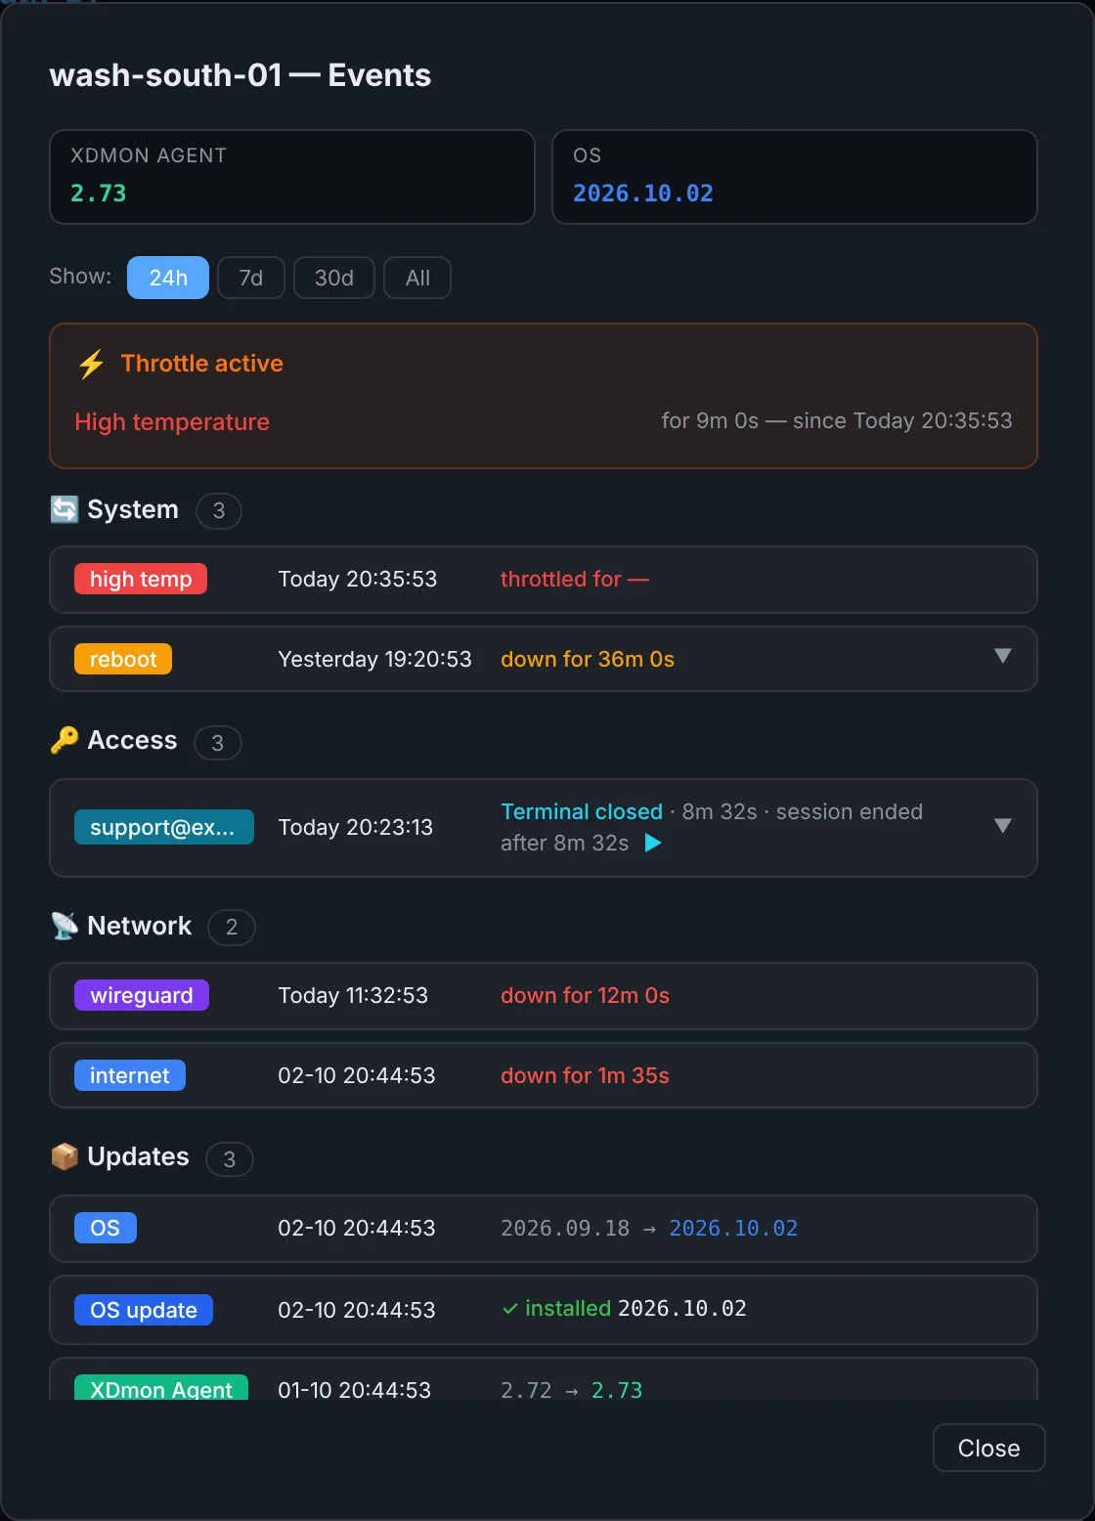1095x1521 pixels.
Task: Click the timestamp Today 11:32:53
Action: tap(353, 995)
